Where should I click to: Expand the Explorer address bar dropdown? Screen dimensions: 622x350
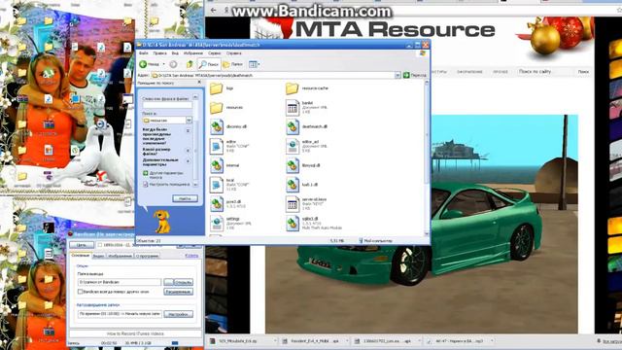[397, 75]
